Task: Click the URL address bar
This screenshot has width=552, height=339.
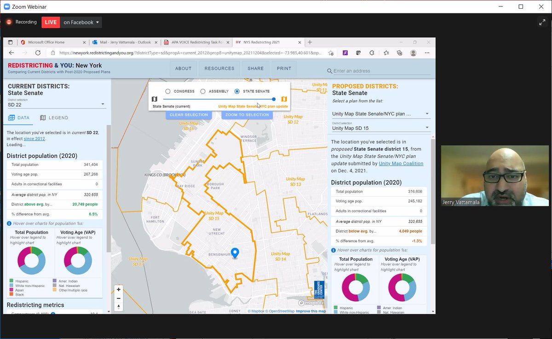Action: click(x=191, y=53)
